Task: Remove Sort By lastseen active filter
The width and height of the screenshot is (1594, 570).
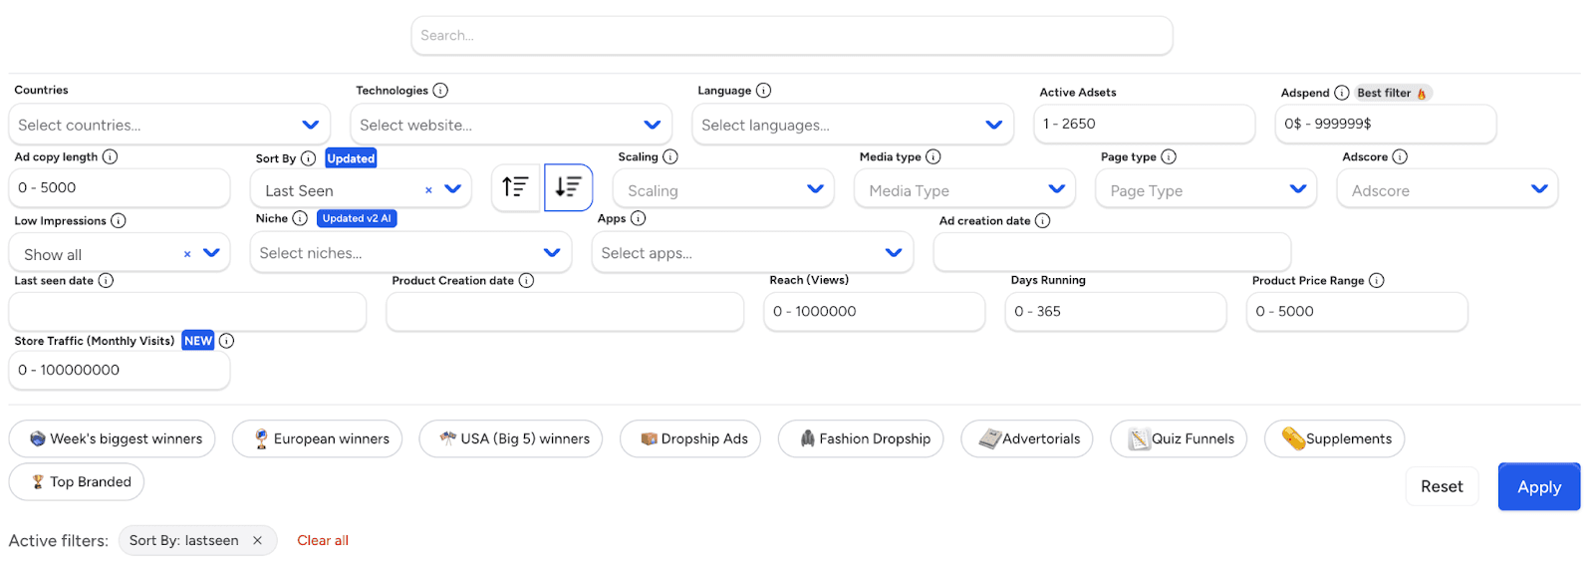Action: (x=257, y=540)
